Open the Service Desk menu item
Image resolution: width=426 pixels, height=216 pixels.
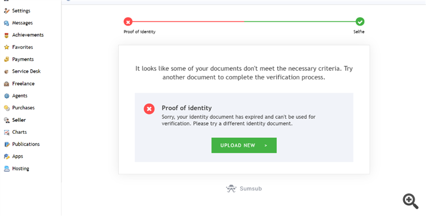(26, 71)
